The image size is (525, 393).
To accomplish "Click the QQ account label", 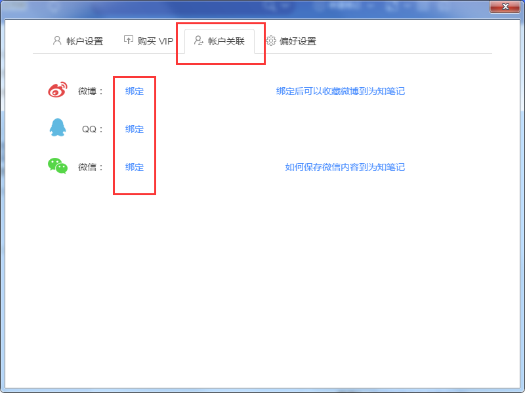I will (x=90, y=128).
